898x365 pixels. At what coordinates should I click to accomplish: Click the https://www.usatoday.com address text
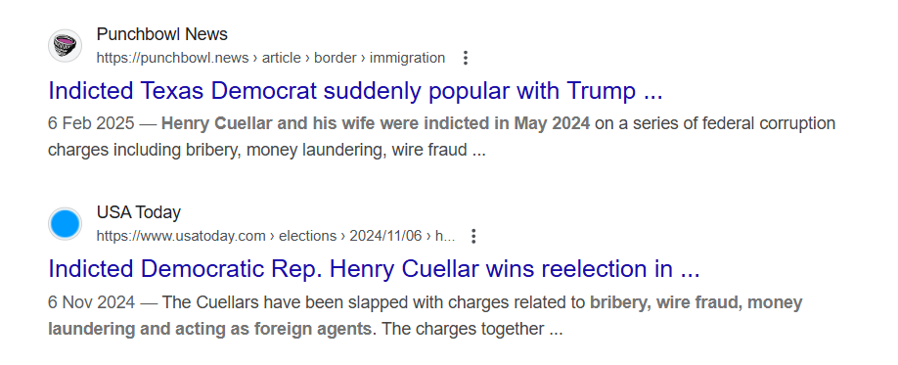[181, 236]
